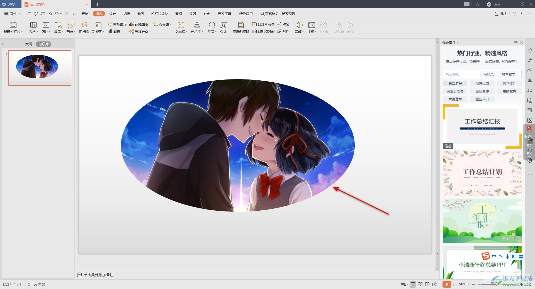This screenshot has height=289, width=535.
Task: Click the Comments (批注) button
Action: click(x=501, y=14)
